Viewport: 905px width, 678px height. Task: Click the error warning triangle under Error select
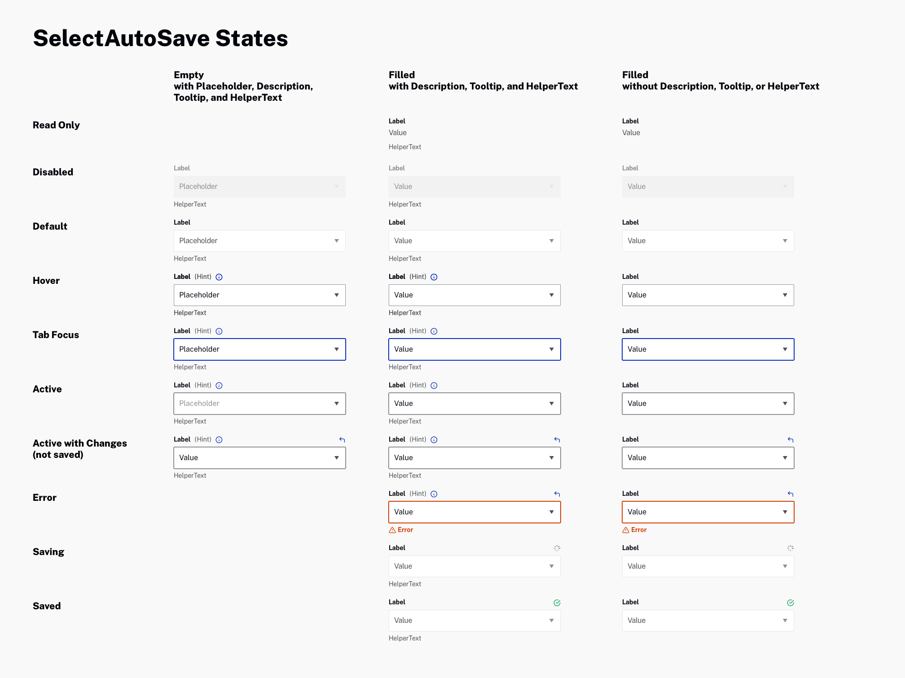[391, 530]
